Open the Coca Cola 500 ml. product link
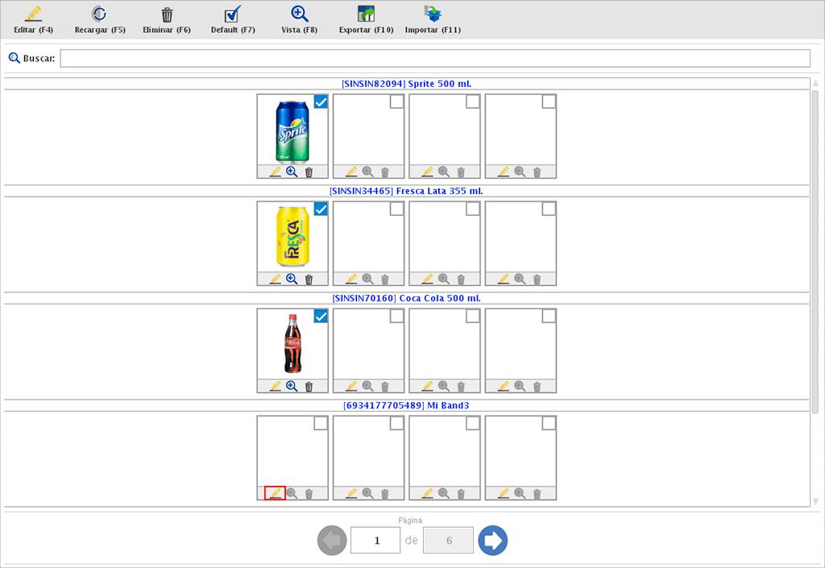 click(406, 298)
